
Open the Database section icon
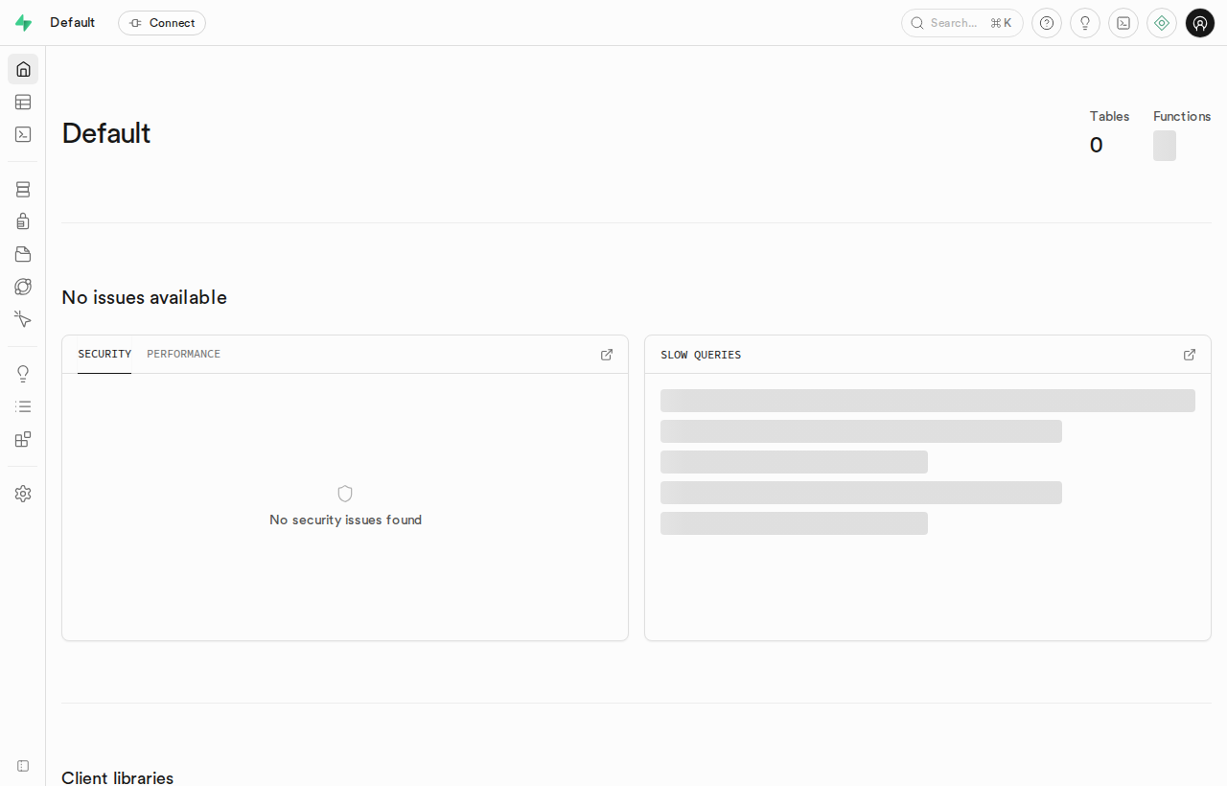23,189
